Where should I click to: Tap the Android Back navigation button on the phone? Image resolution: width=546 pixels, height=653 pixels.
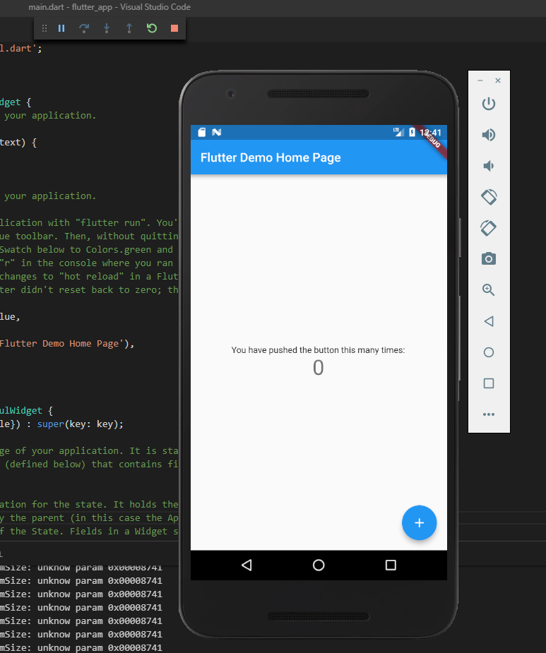pos(247,565)
